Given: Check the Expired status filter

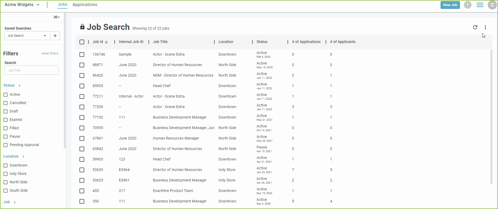Looking at the screenshot, I should pyautogui.click(x=6, y=120).
